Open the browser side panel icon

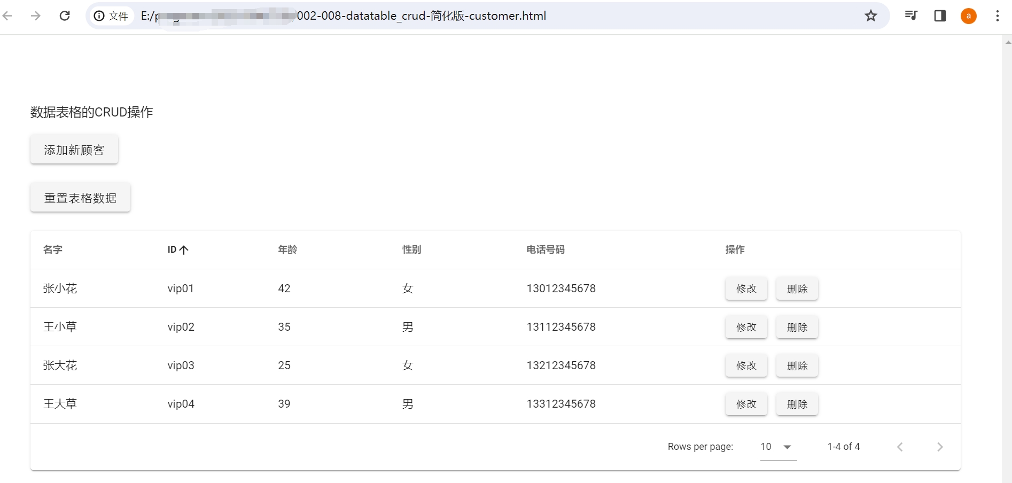click(940, 16)
